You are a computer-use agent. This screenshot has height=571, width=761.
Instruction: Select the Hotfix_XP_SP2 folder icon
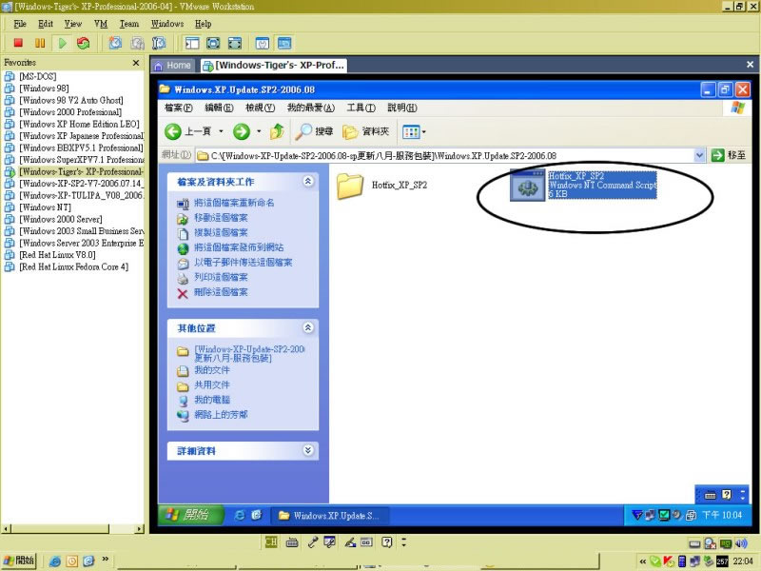pyautogui.click(x=350, y=186)
